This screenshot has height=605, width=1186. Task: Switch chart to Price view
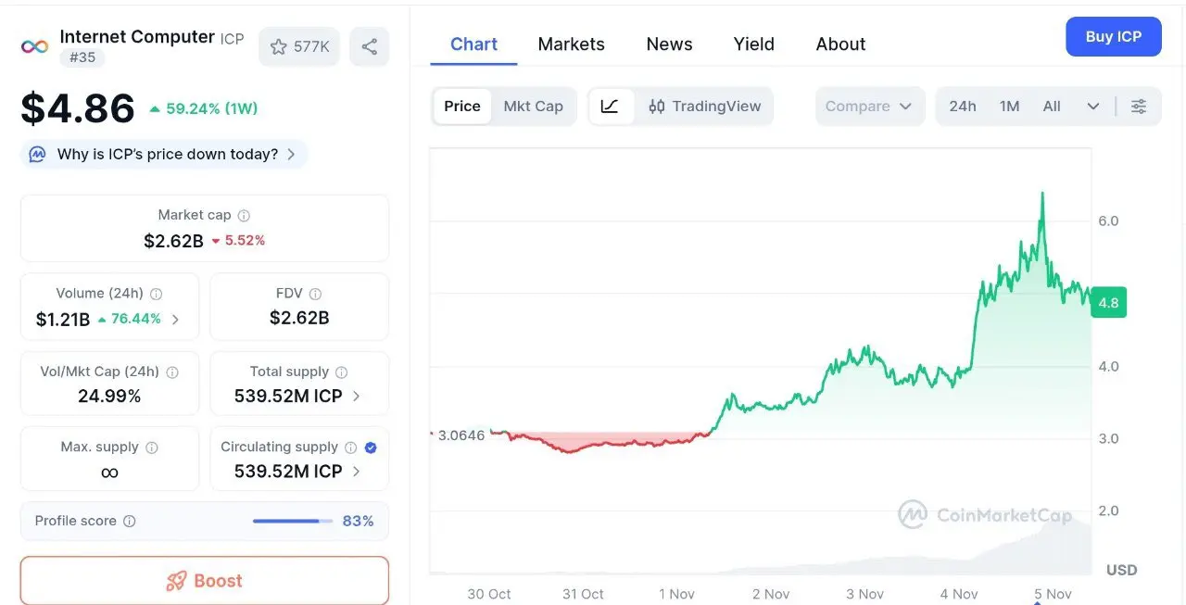[x=462, y=107]
